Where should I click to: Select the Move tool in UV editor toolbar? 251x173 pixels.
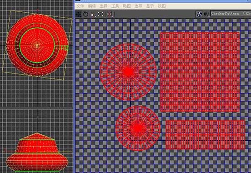tap(78, 14)
